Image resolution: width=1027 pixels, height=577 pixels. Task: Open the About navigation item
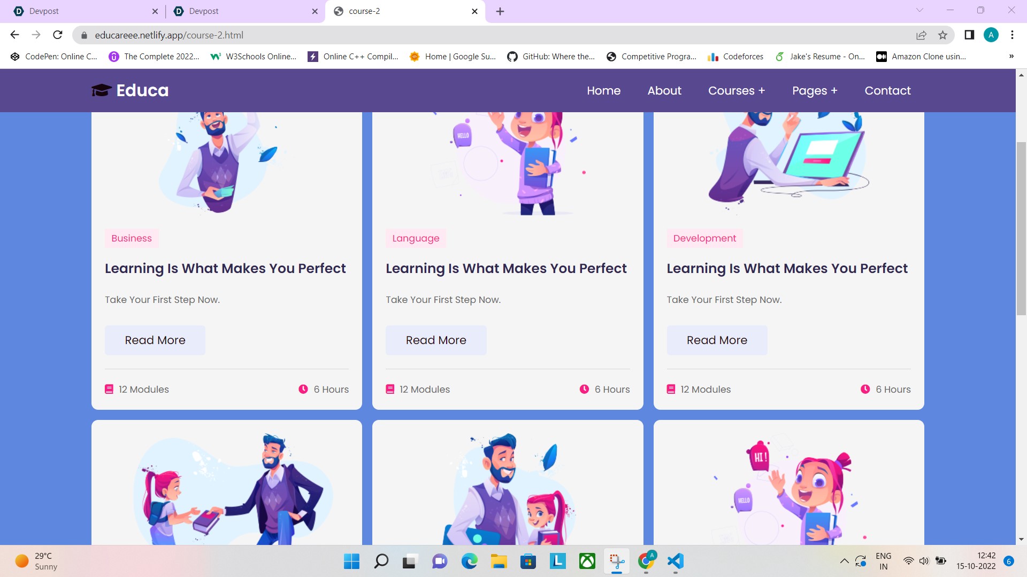click(x=664, y=91)
